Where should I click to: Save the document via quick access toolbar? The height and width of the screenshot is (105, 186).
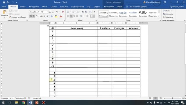tap(4, 2)
